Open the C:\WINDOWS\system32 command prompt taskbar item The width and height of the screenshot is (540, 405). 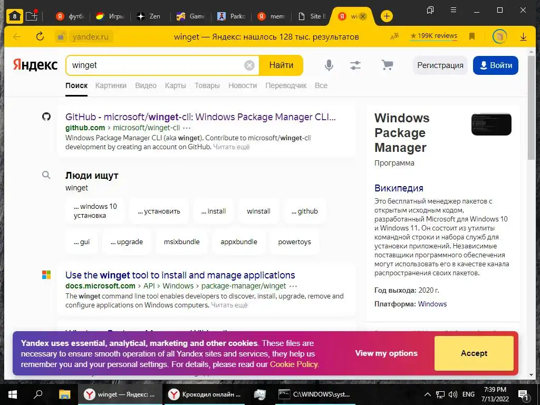click(315, 394)
